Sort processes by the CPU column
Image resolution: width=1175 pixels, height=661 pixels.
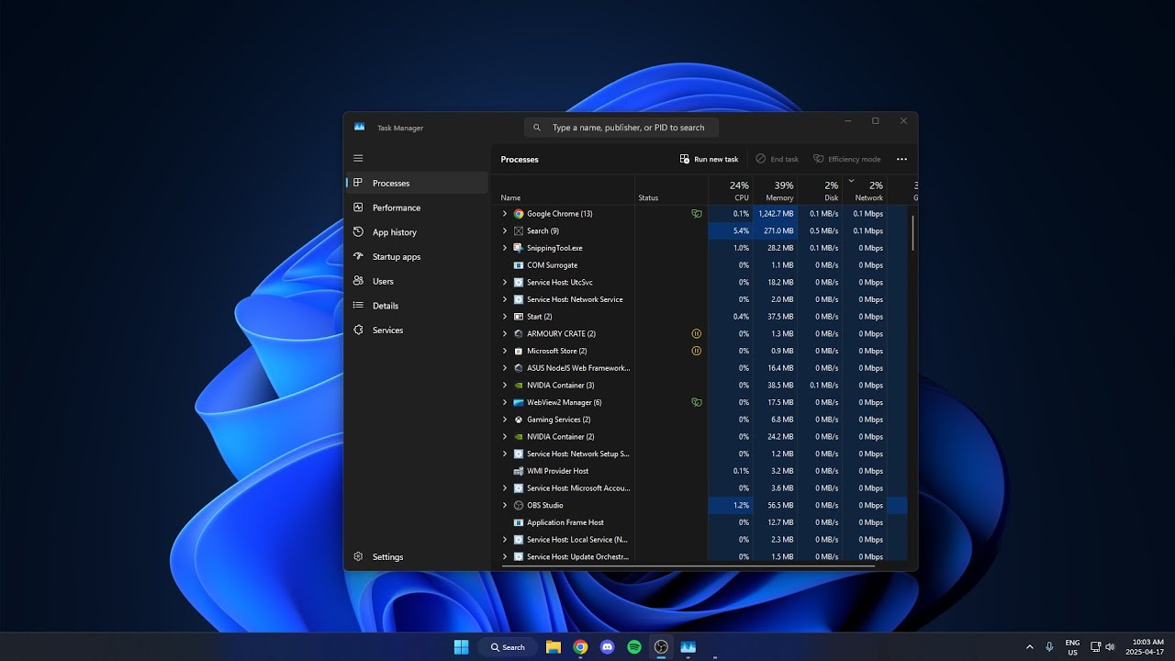coord(731,191)
